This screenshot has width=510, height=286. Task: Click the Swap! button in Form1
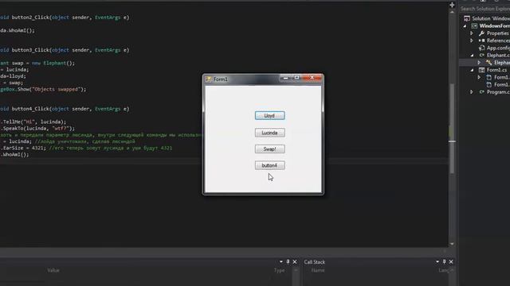pos(269,149)
